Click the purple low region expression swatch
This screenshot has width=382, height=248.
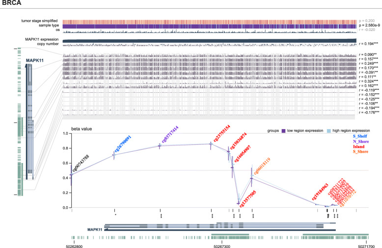point(283,131)
